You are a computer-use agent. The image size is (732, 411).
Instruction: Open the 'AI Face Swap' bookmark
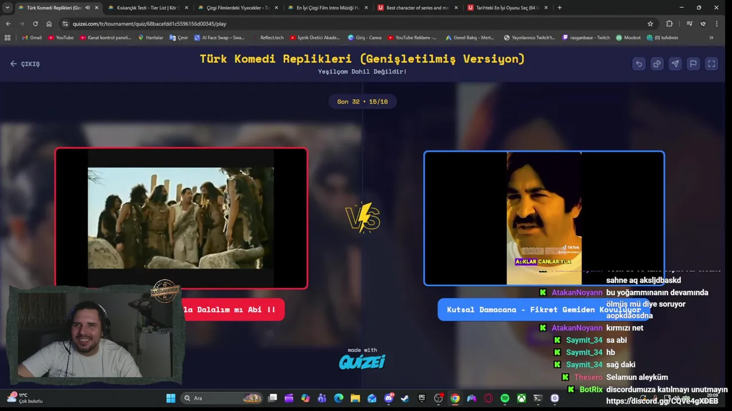pyautogui.click(x=219, y=38)
